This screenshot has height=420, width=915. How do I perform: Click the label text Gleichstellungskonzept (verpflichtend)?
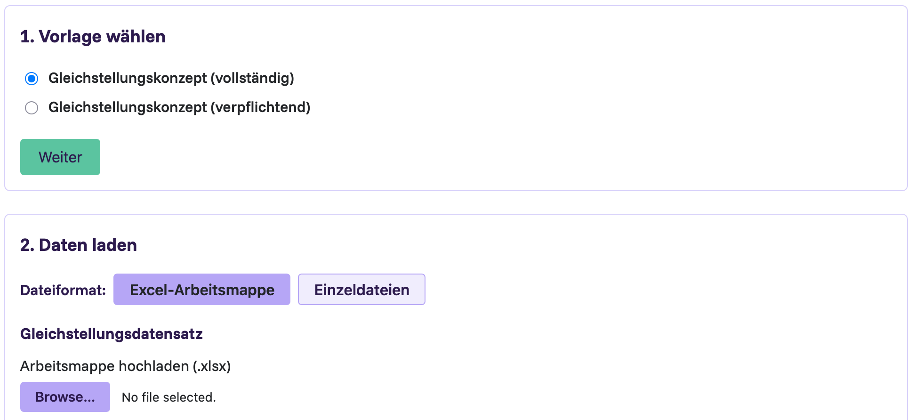click(179, 107)
